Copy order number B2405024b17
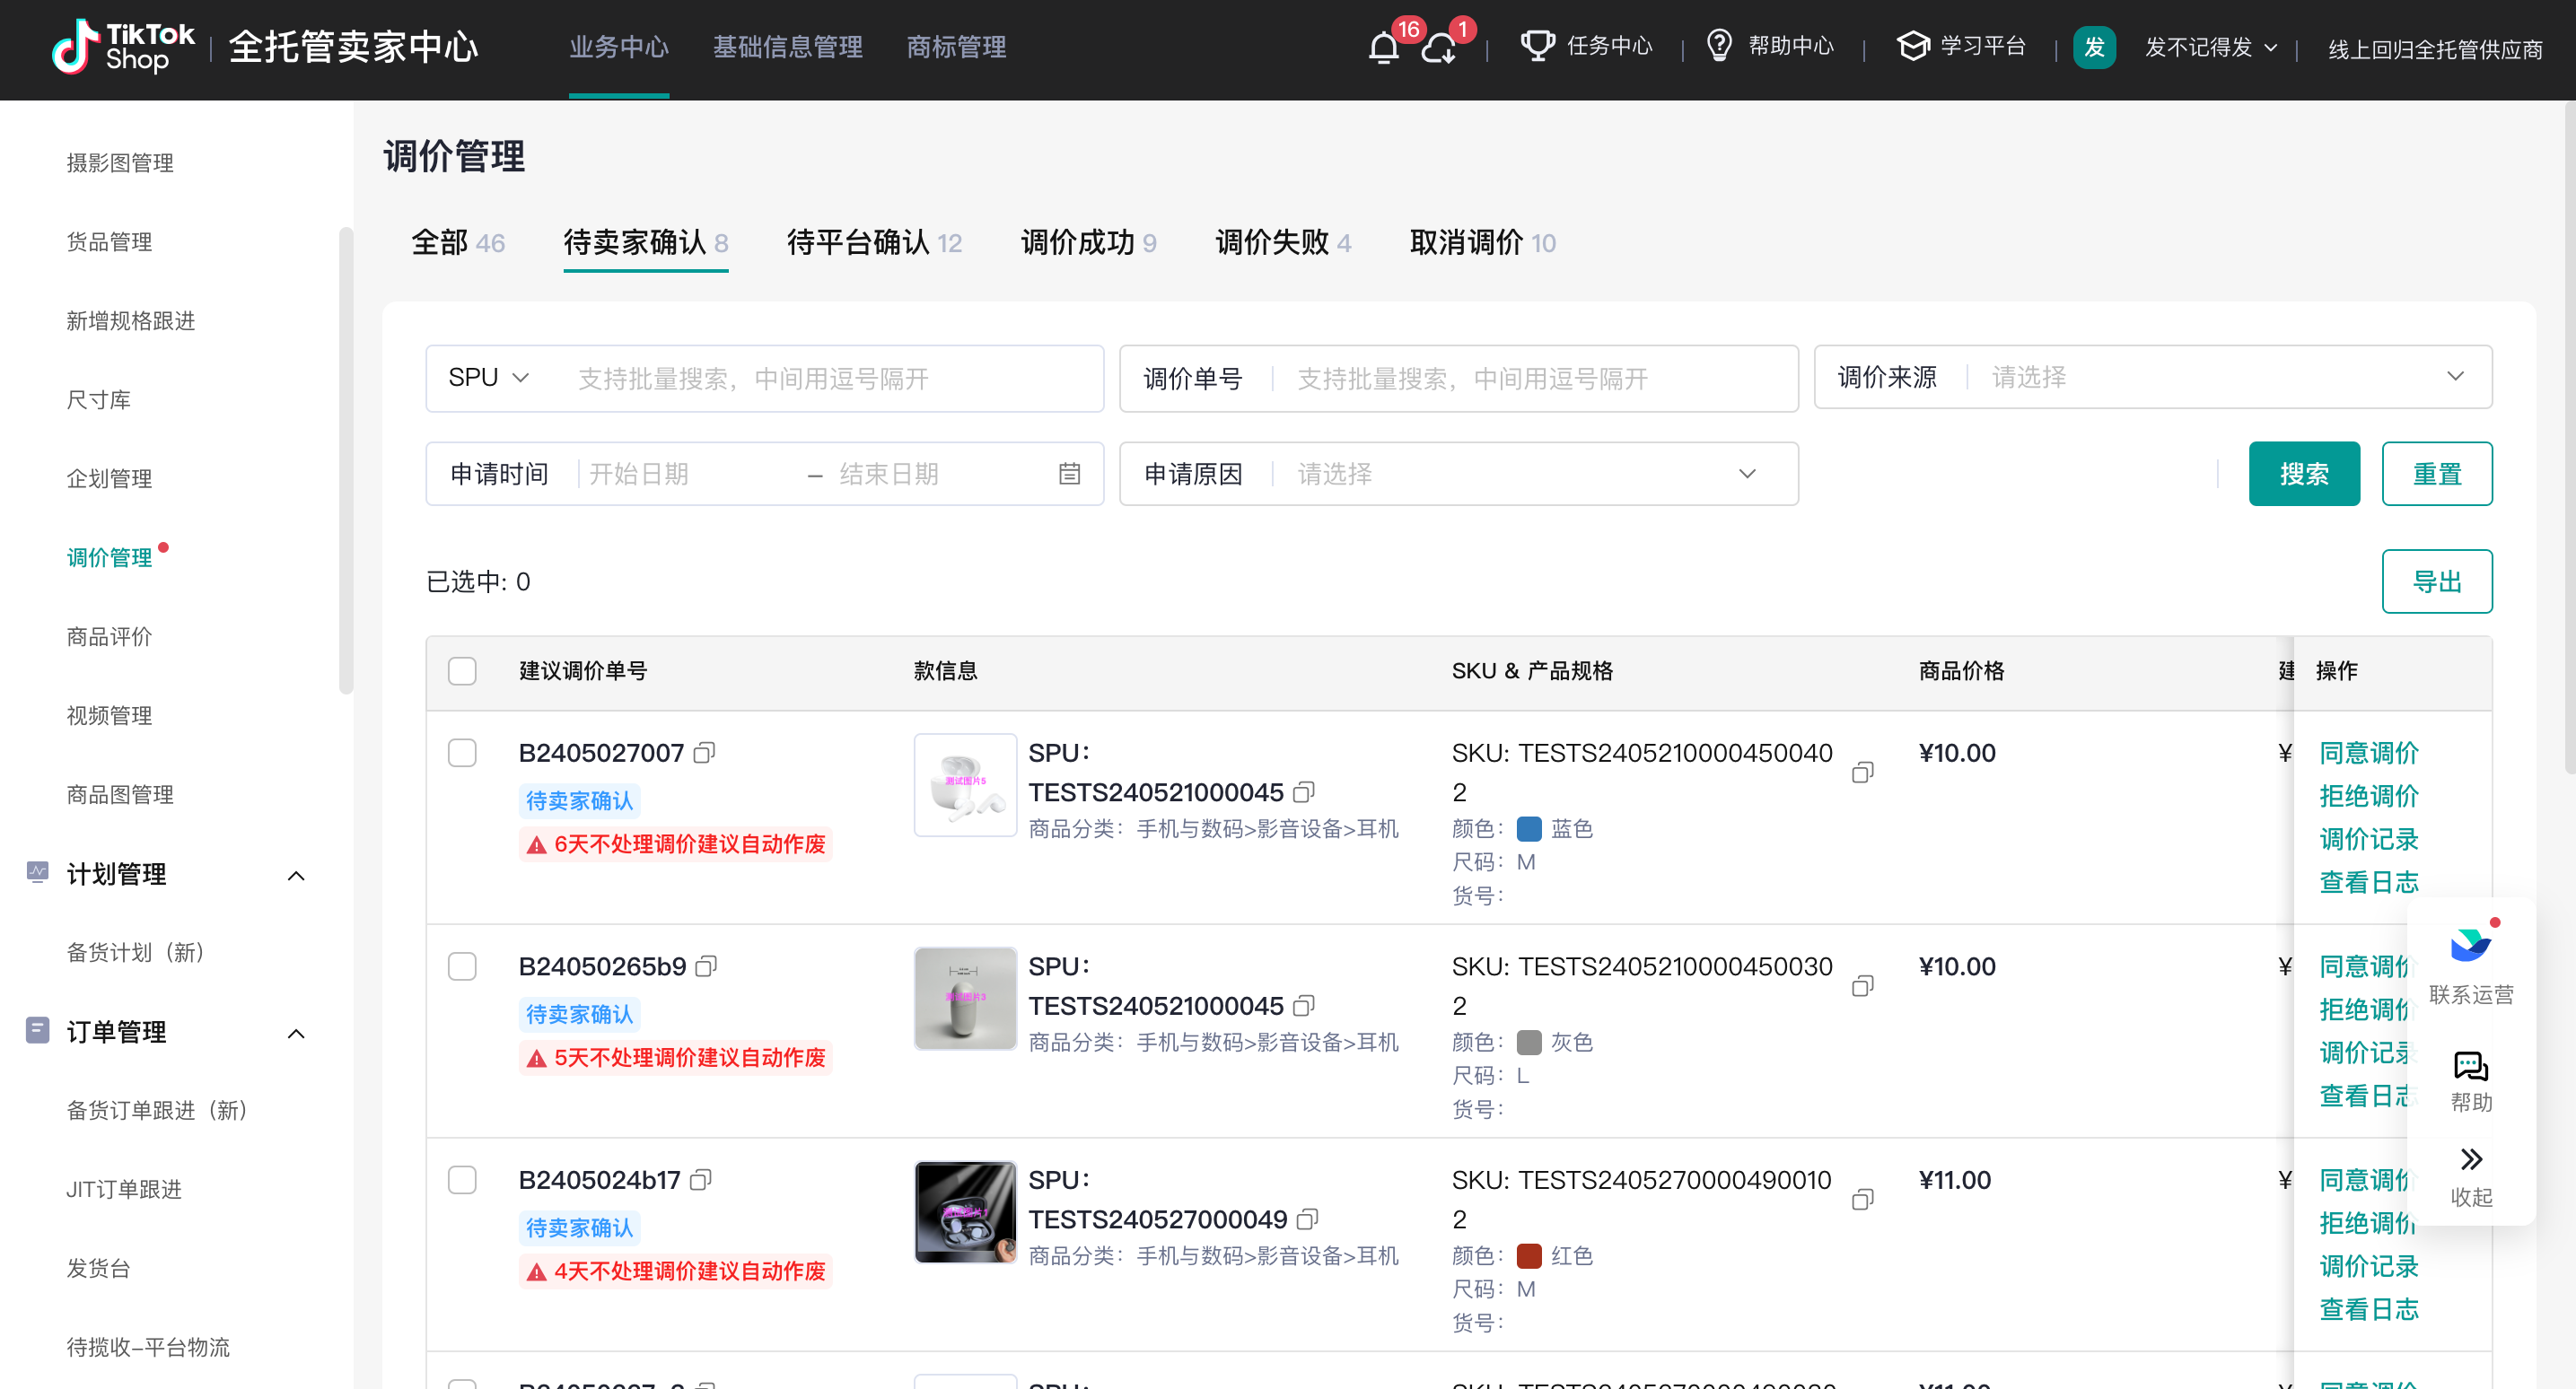This screenshot has width=2576, height=1389. (x=701, y=1180)
